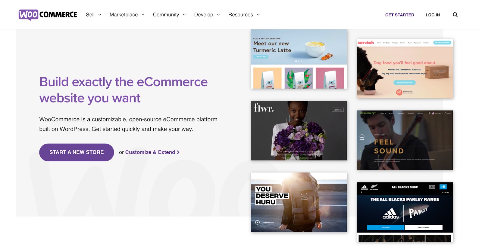This screenshot has width=482, height=250.
Task: Open the Develop menu
Action: coord(207,15)
